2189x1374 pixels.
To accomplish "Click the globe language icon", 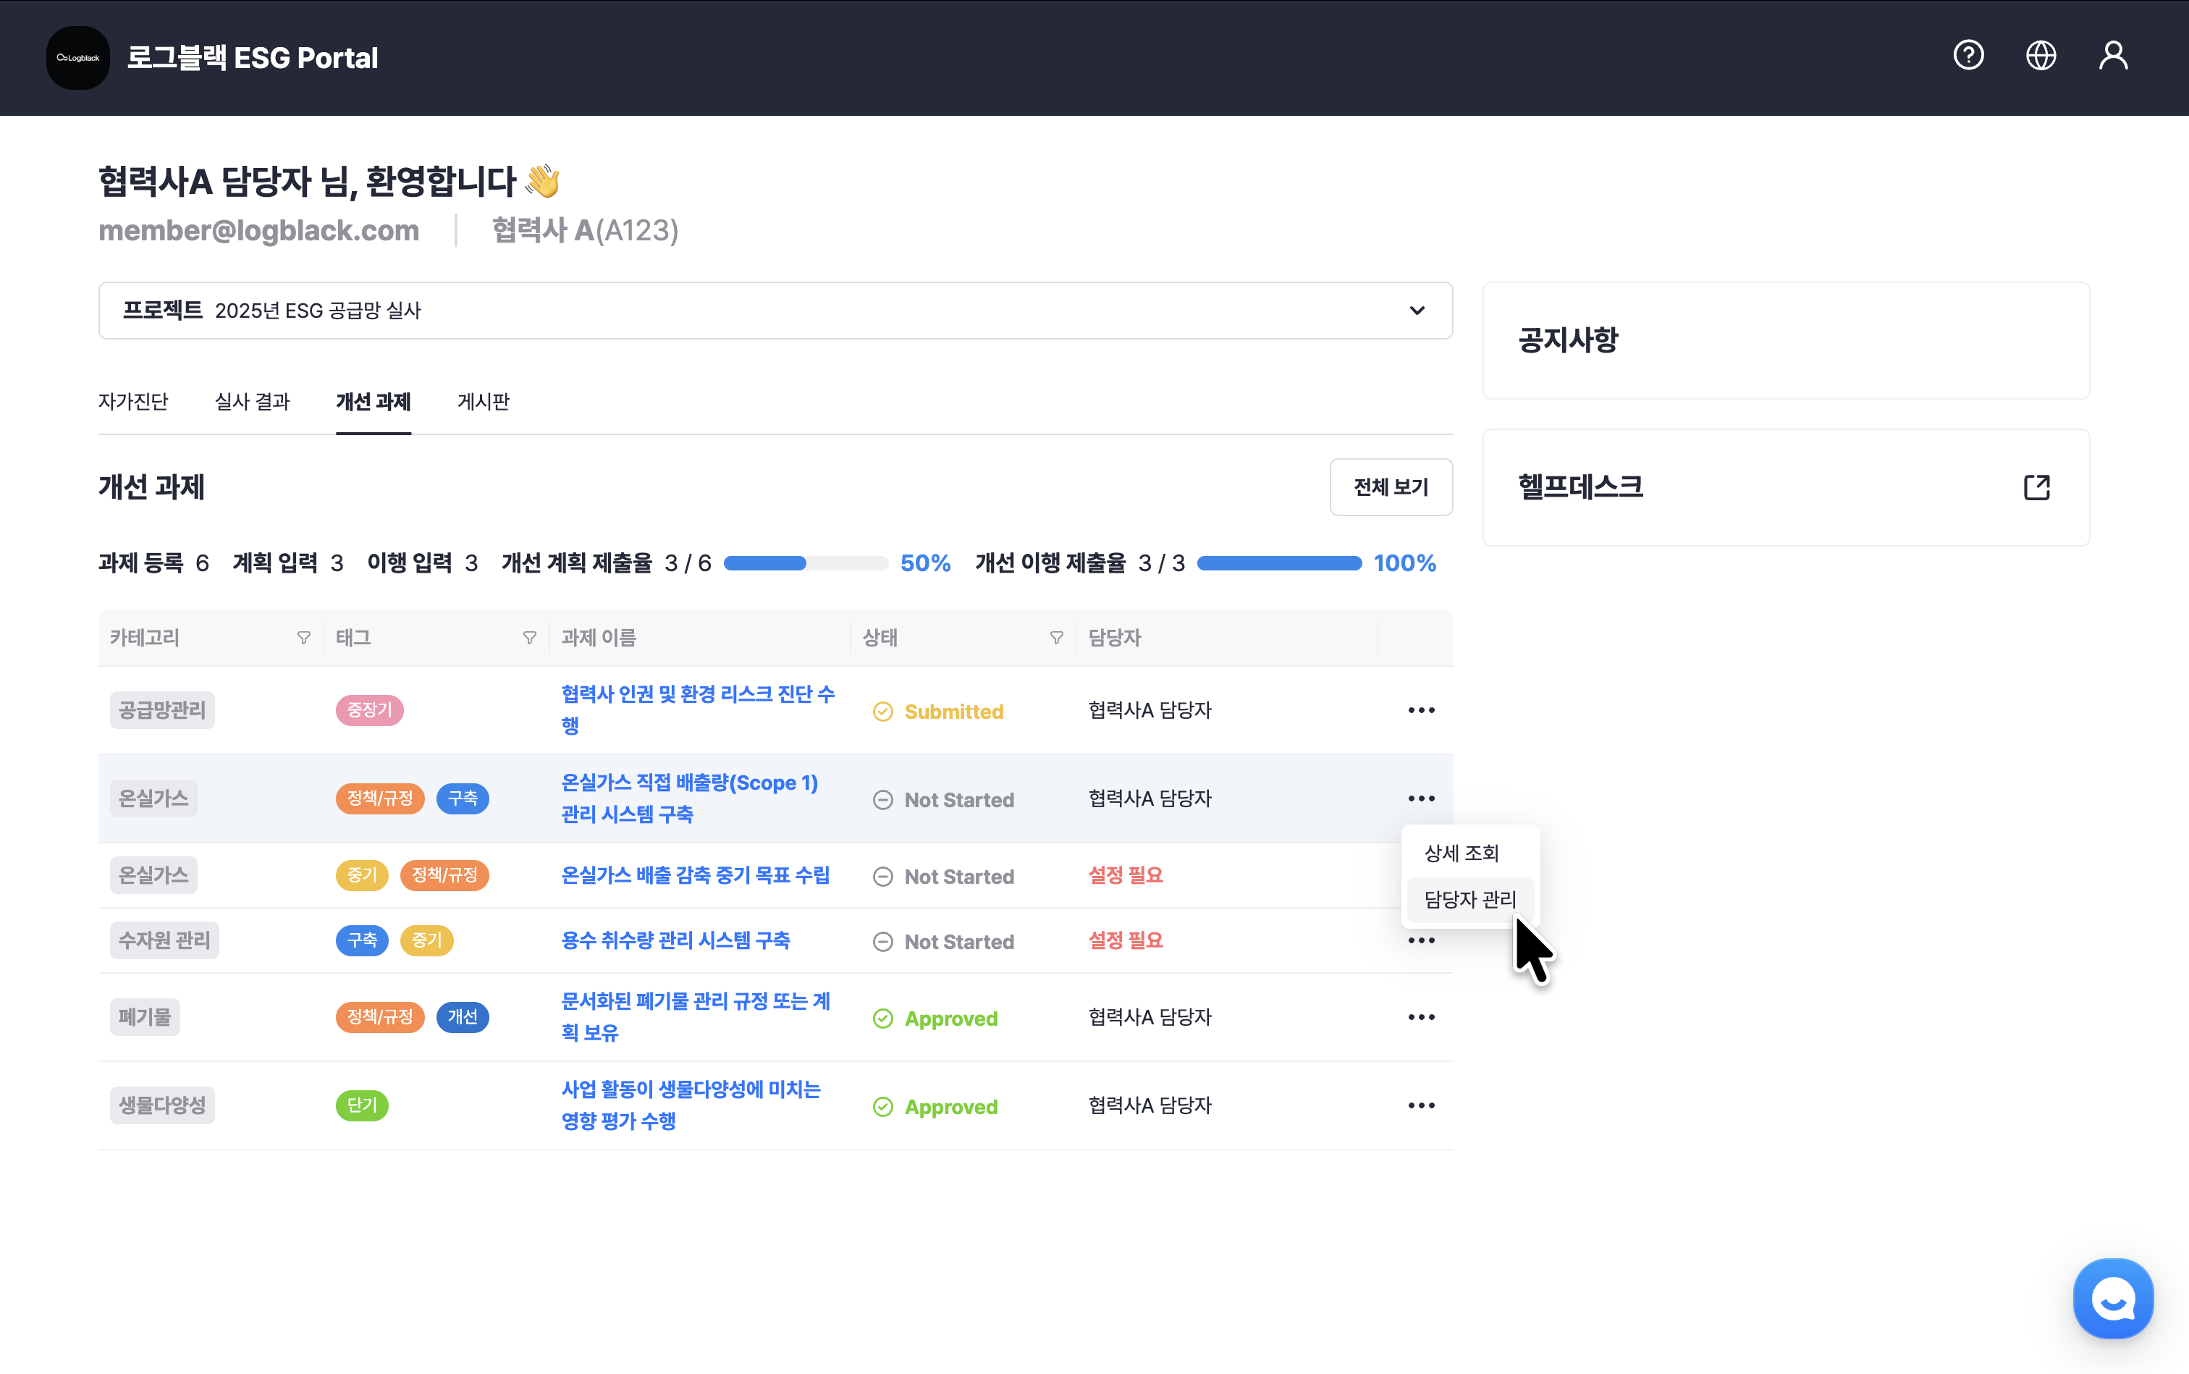I will [x=2041, y=56].
